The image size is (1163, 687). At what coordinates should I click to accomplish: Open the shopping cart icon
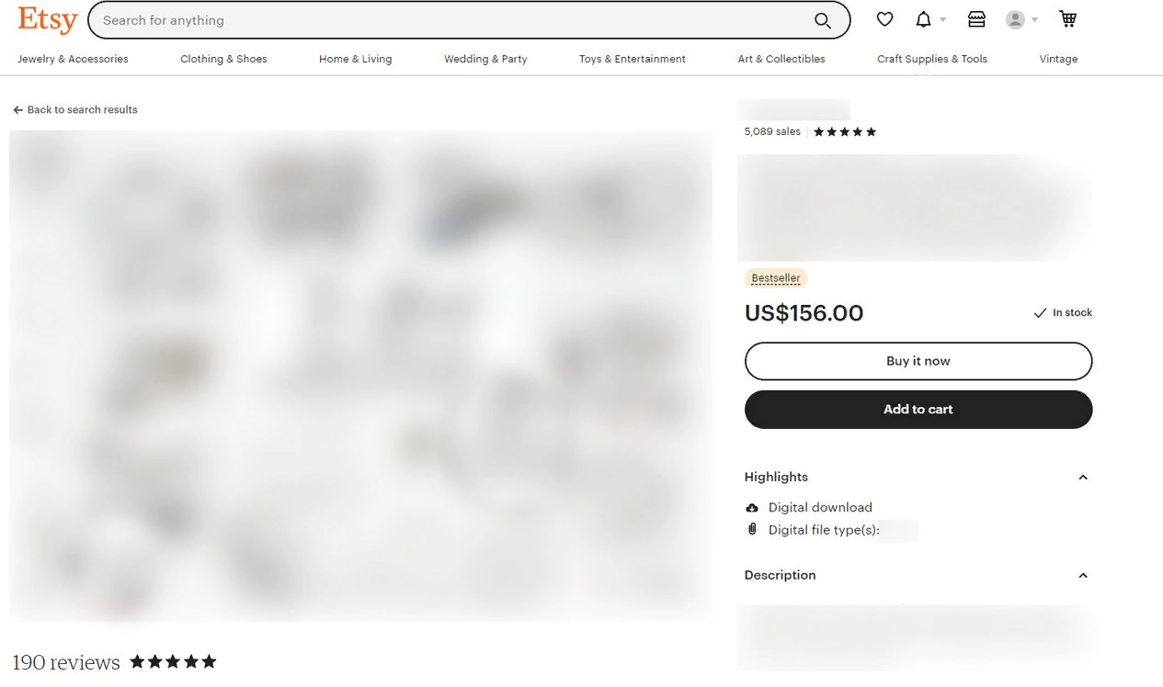click(x=1067, y=19)
